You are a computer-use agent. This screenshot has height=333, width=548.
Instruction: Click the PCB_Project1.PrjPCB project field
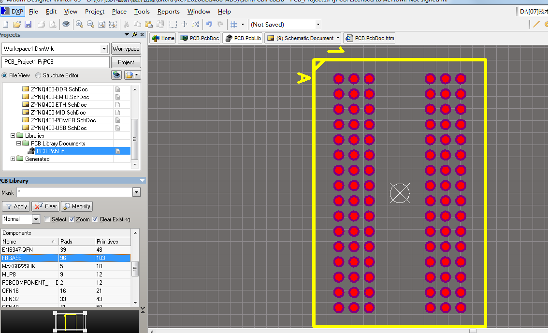56,62
